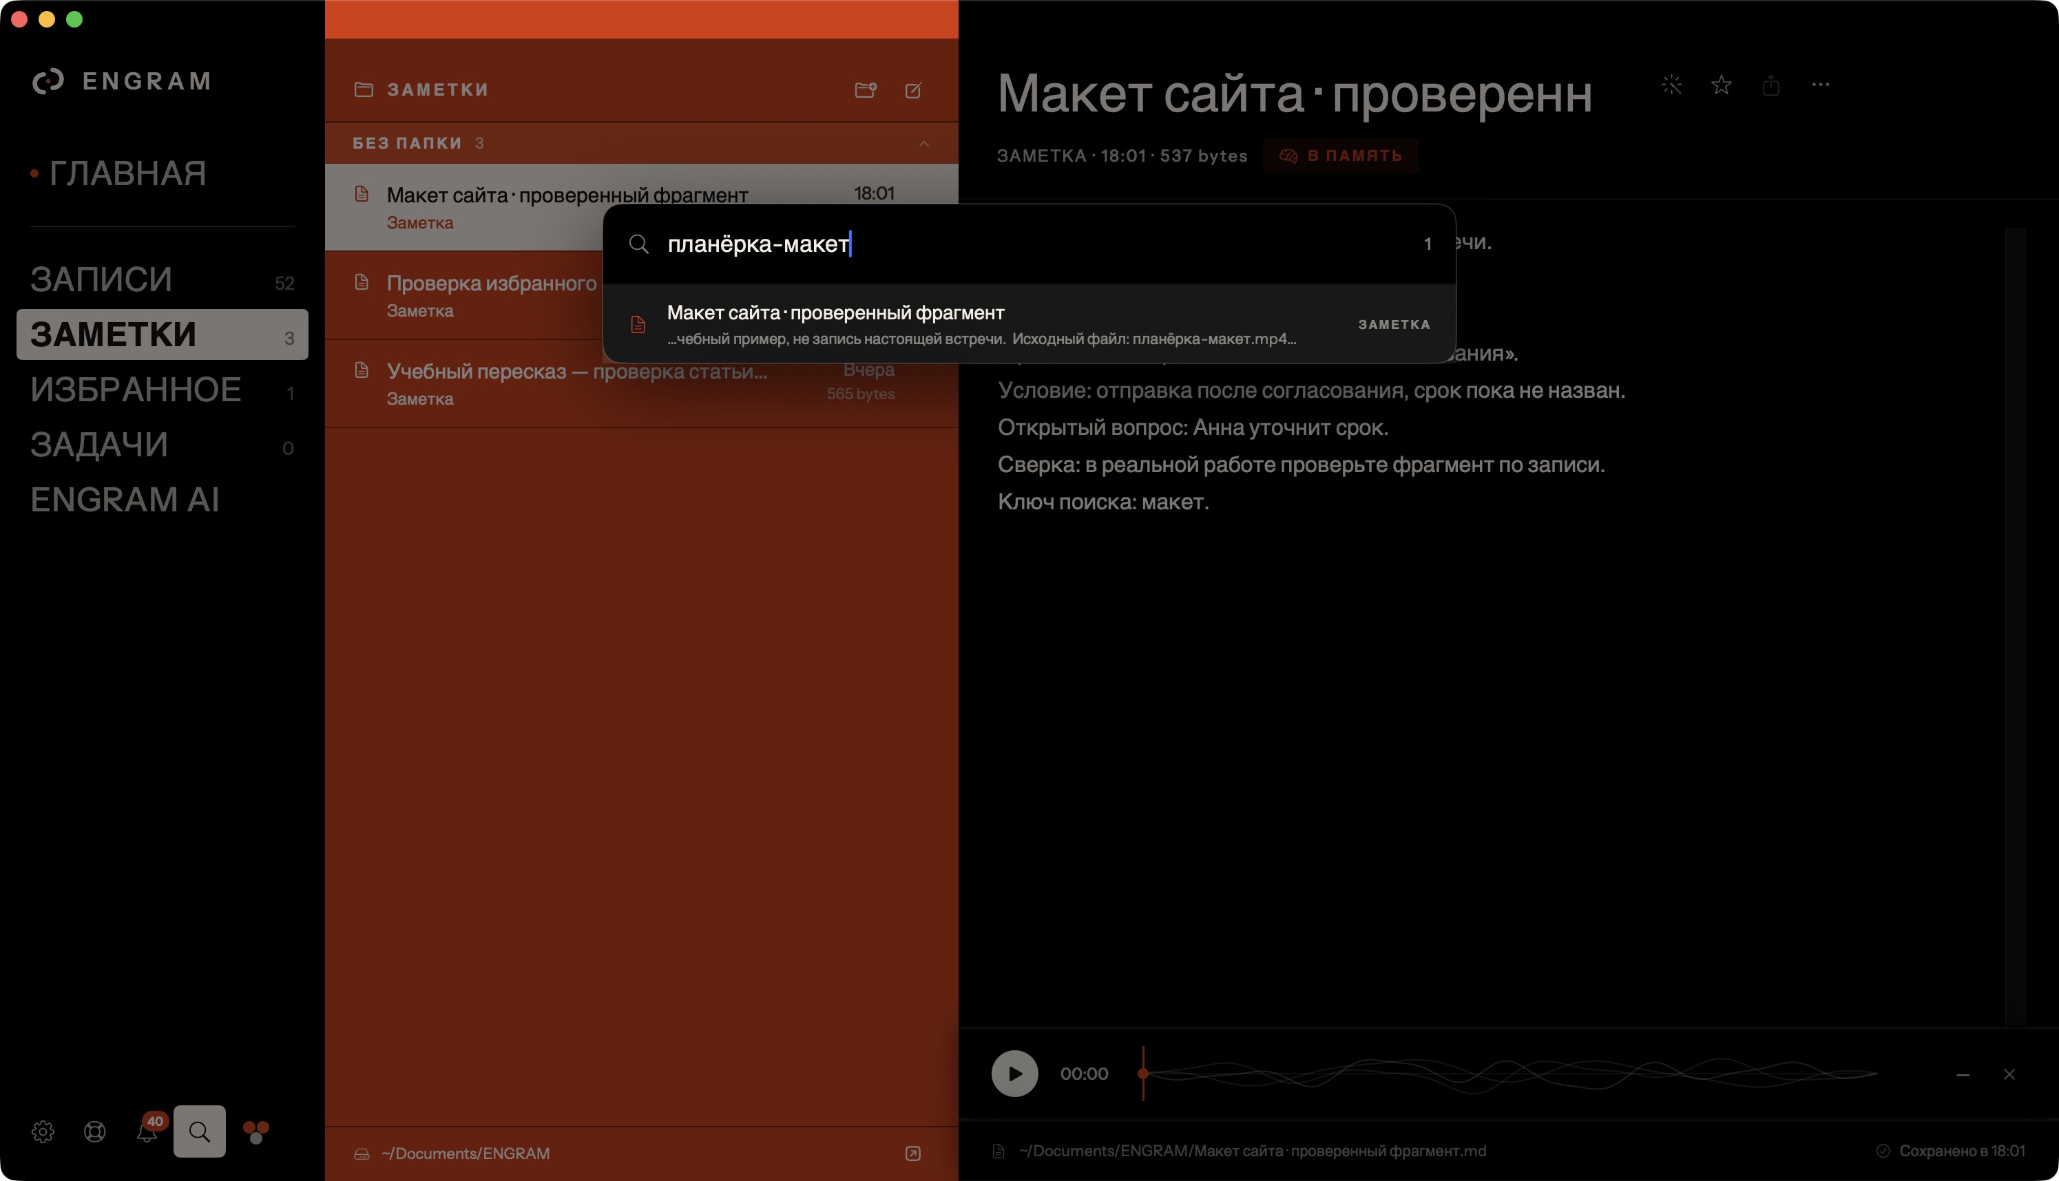Create a new folder in Заметки
This screenshot has height=1181, width=2059.
tap(865, 89)
